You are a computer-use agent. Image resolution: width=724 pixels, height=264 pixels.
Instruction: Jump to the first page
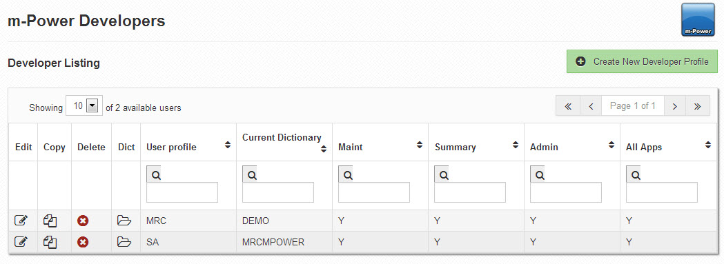pos(568,106)
